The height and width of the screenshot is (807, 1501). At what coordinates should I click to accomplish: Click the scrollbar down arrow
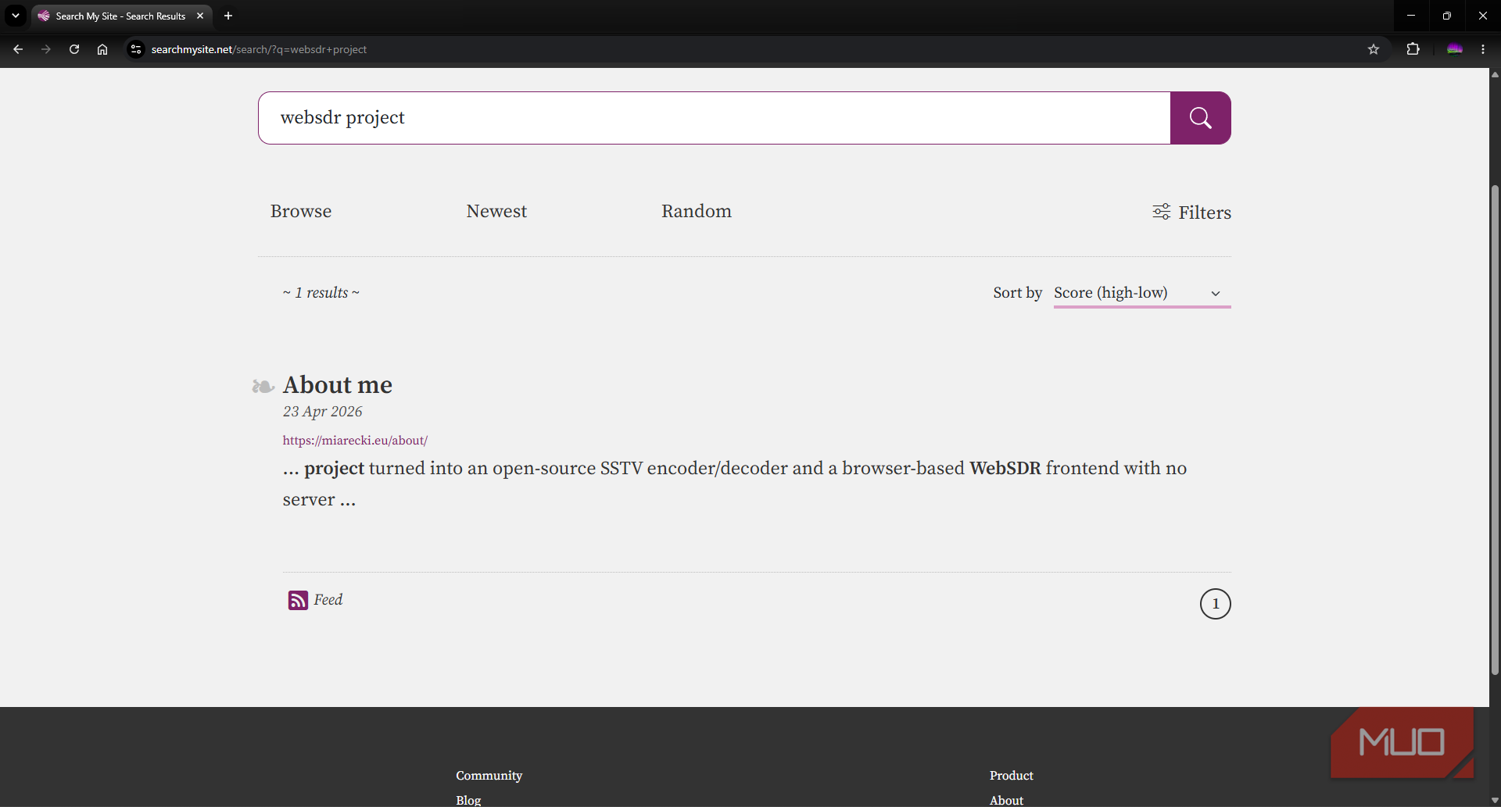coord(1495,801)
